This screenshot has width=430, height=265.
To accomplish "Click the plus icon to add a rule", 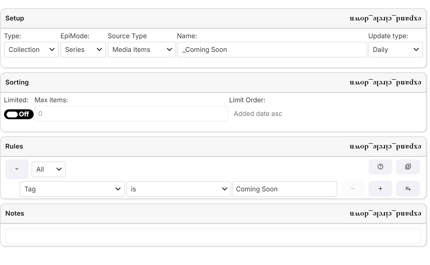I will click(380, 189).
